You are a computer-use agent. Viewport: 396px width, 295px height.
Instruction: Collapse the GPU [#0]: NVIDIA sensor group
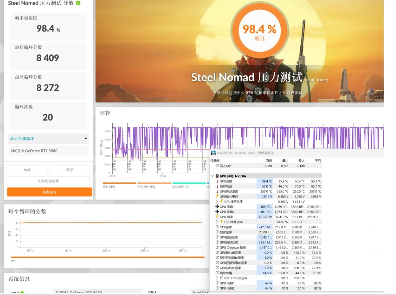pyautogui.click(x=213, y=175)
